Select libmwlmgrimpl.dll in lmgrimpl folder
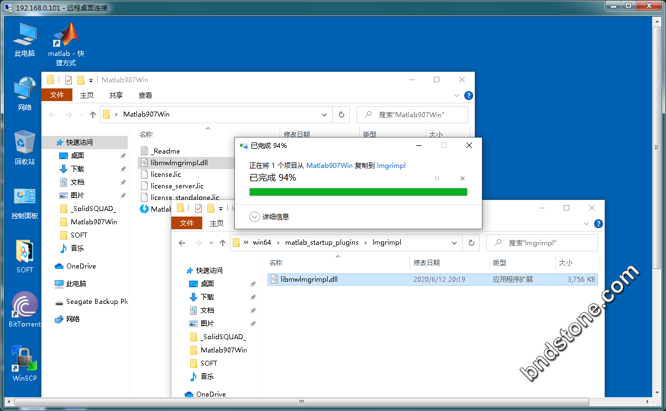Screen dimensions: 666x411 [x=309, y=280]
